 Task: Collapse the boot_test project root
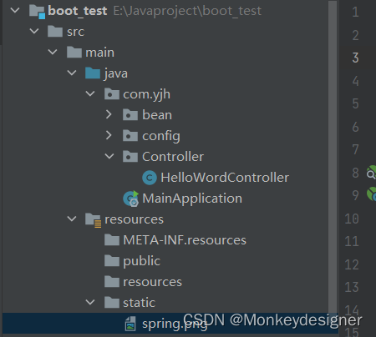tap(15, 11)
